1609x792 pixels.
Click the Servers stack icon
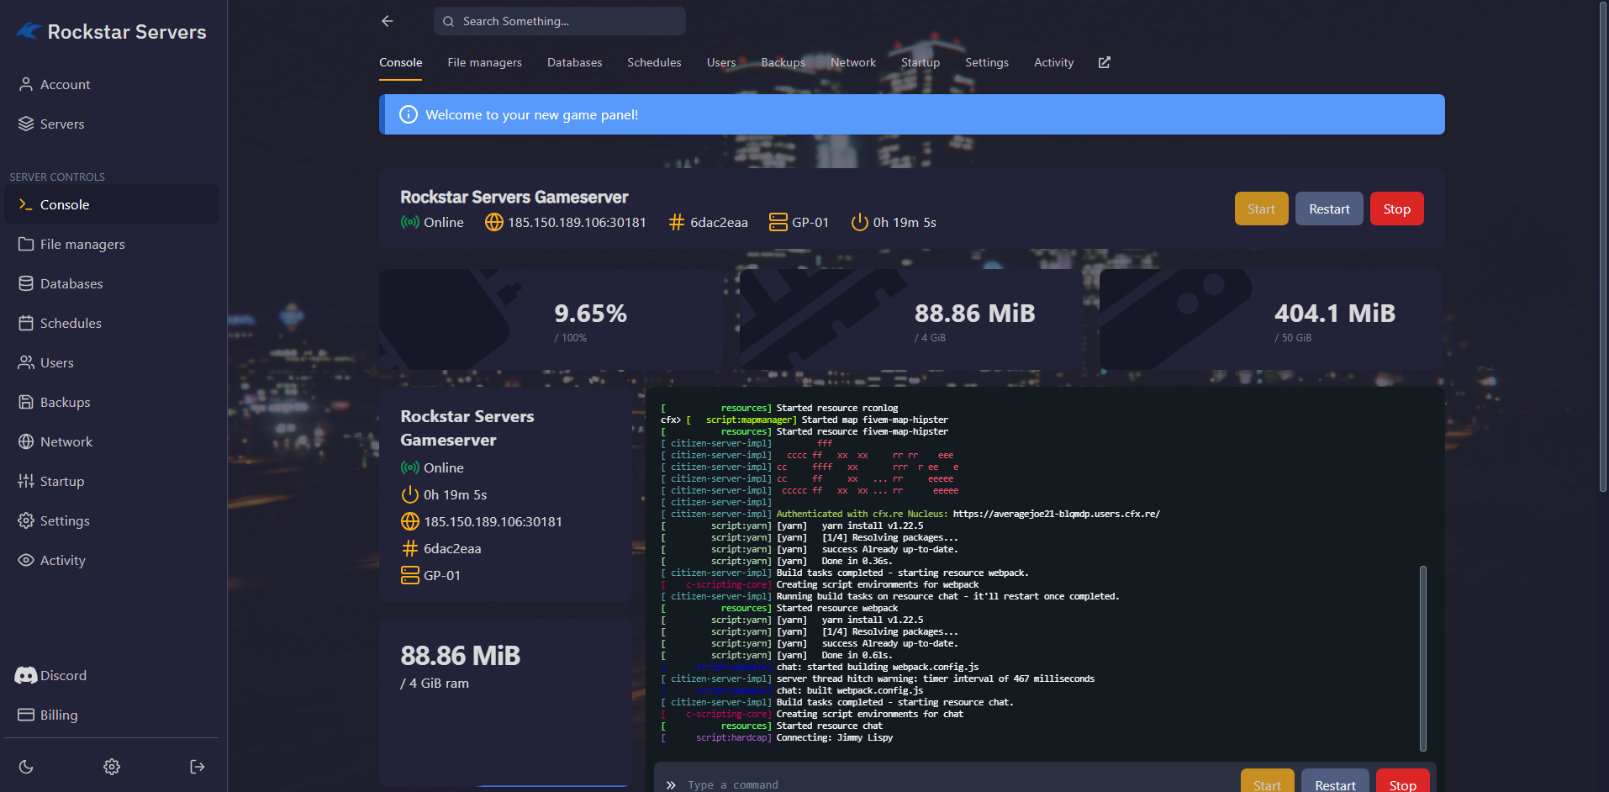[26, 124]
